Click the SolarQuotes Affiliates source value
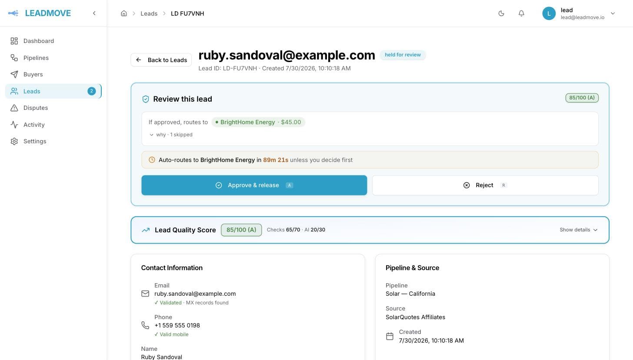 [x=416, y=317]
